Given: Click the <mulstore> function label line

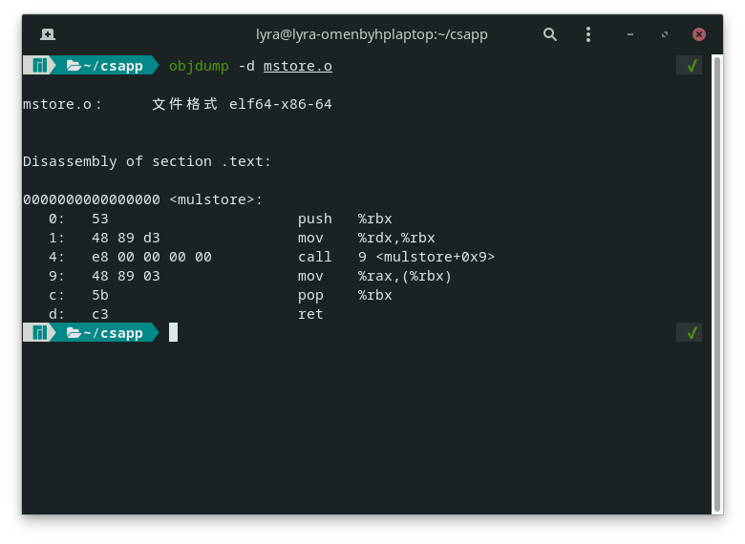Looking at the screenshot, I should pos(142,199).
